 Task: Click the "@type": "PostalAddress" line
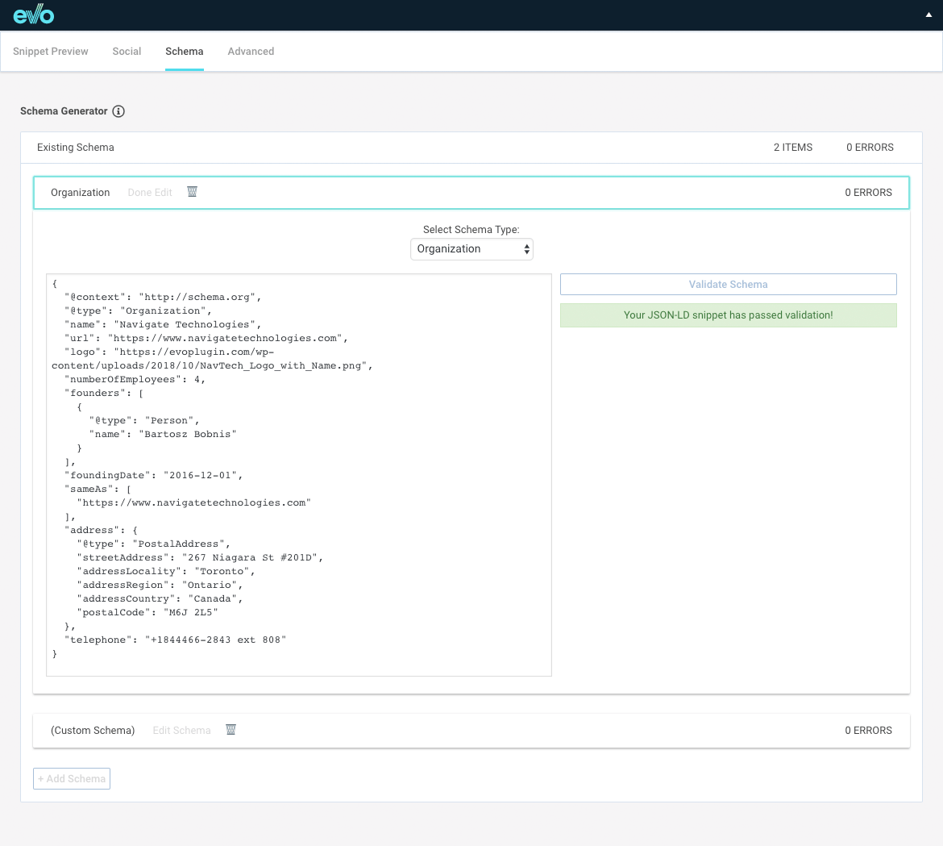tap(153, 544)
